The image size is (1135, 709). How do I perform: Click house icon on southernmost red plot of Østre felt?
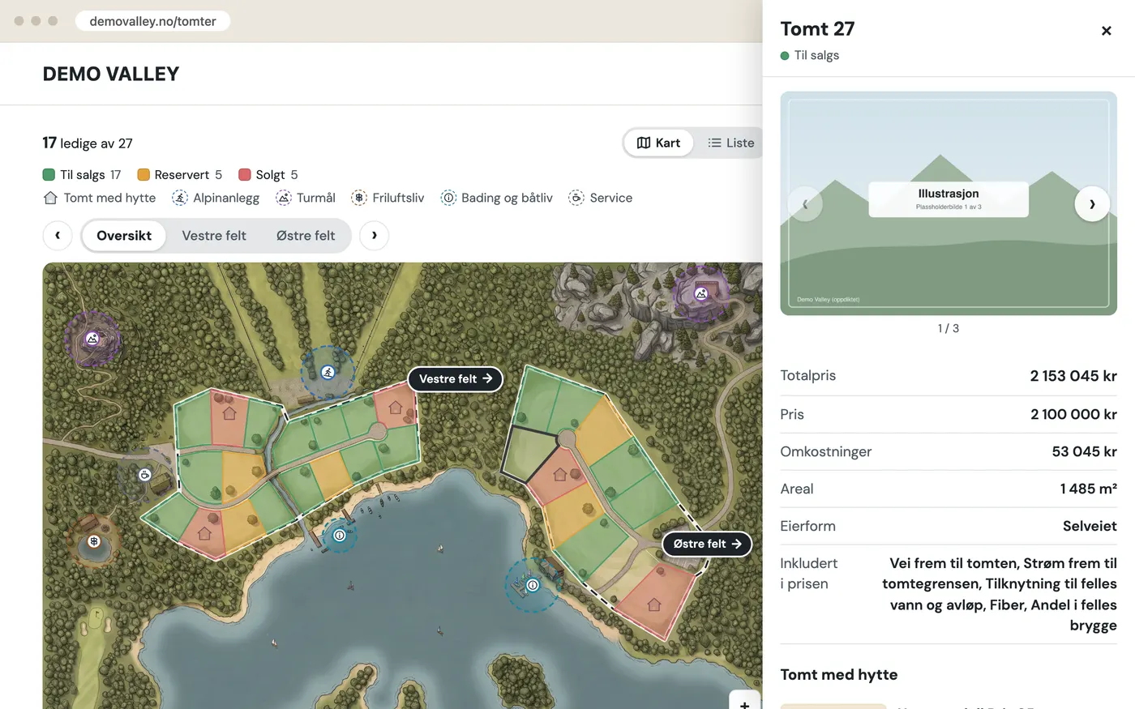tap(654, 604)
